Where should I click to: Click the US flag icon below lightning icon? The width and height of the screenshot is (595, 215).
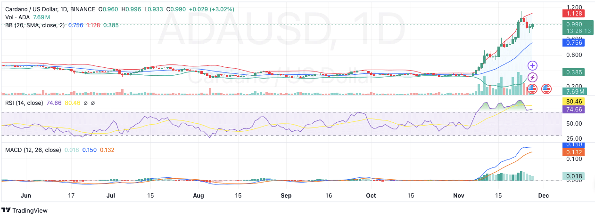click(532, 88)
